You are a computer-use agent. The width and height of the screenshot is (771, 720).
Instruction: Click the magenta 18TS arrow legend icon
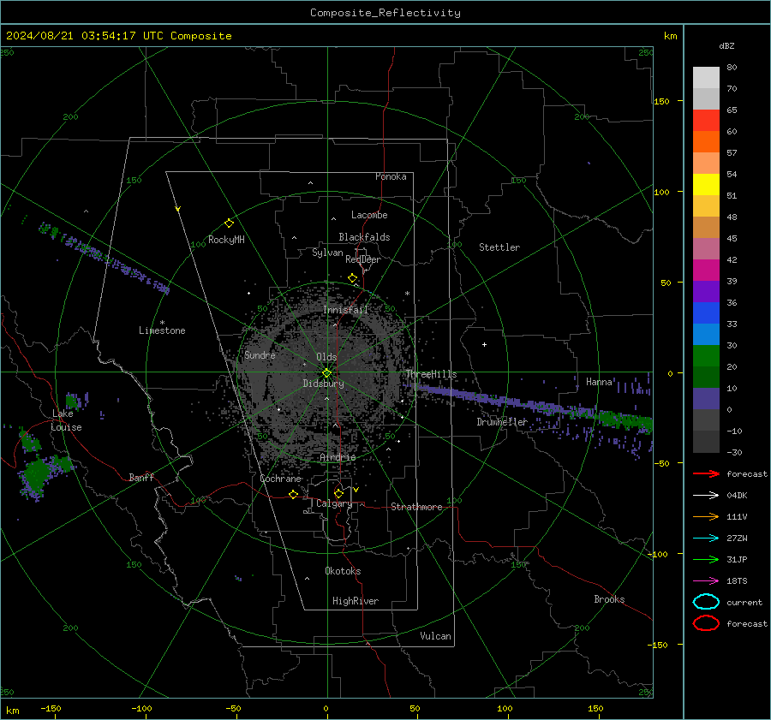click(706, 581)
